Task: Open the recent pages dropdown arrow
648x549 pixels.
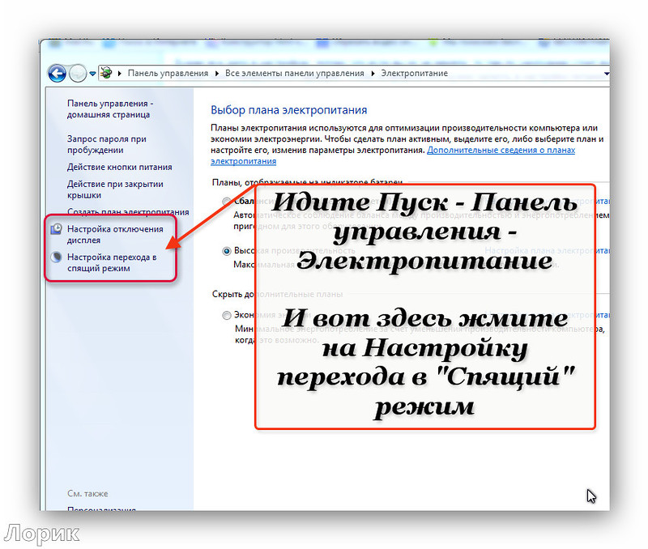Action: pyautogui.click(x=92, y=73)
